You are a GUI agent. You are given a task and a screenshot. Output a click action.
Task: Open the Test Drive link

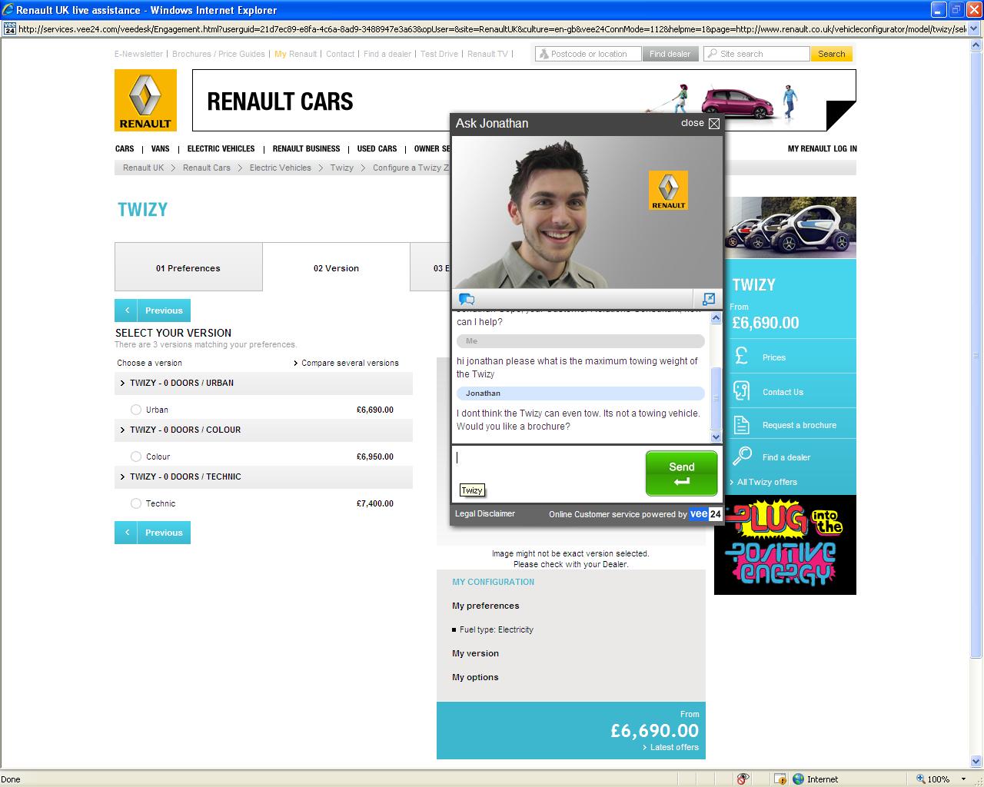click(439, 54)
